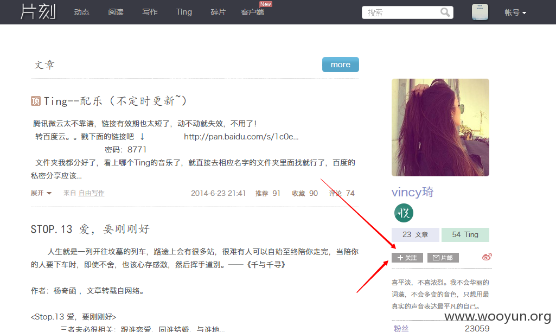
Task: Open the 写作 navigation item
Action: (150, 12)
